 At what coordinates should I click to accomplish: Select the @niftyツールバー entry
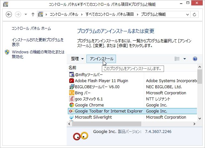[x=89, y=75]
